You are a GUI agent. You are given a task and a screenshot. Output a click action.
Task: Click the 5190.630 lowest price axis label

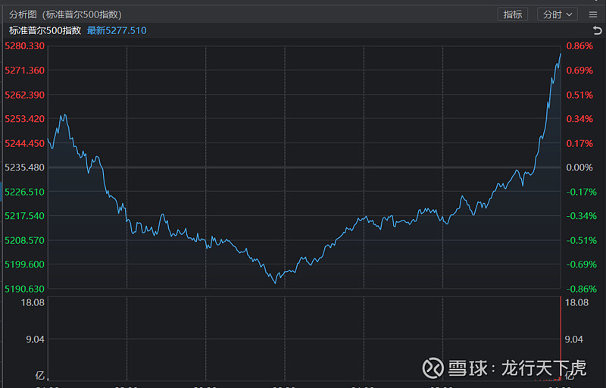(24, 289)
